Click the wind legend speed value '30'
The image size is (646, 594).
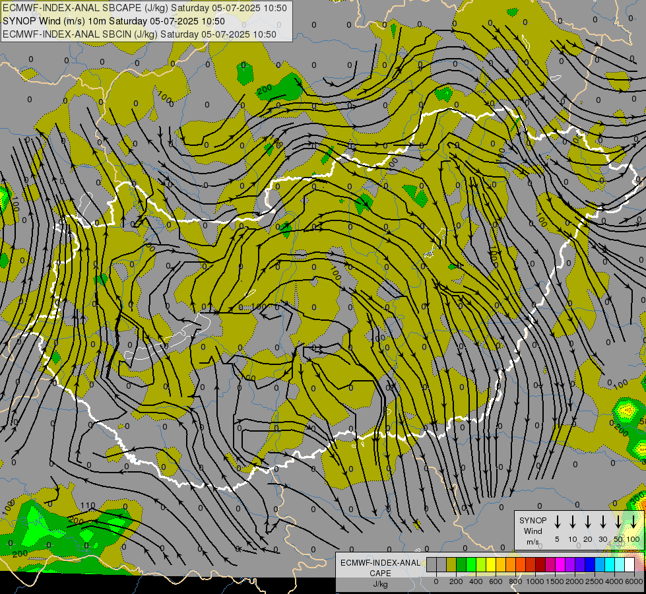[x=602, y=539]
